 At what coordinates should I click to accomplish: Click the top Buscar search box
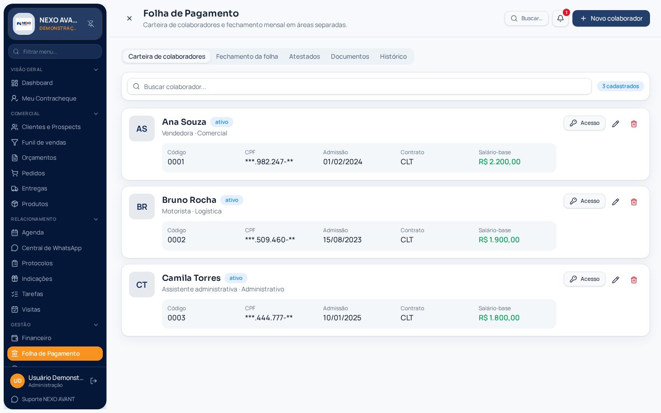tap(527, 18)
